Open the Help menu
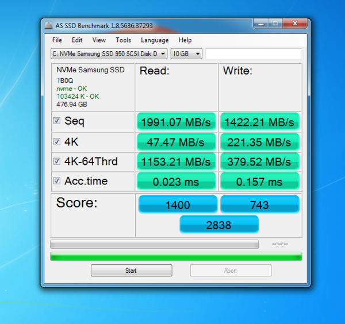The height and width of the screenshot is (324, 345). (185, 40)
